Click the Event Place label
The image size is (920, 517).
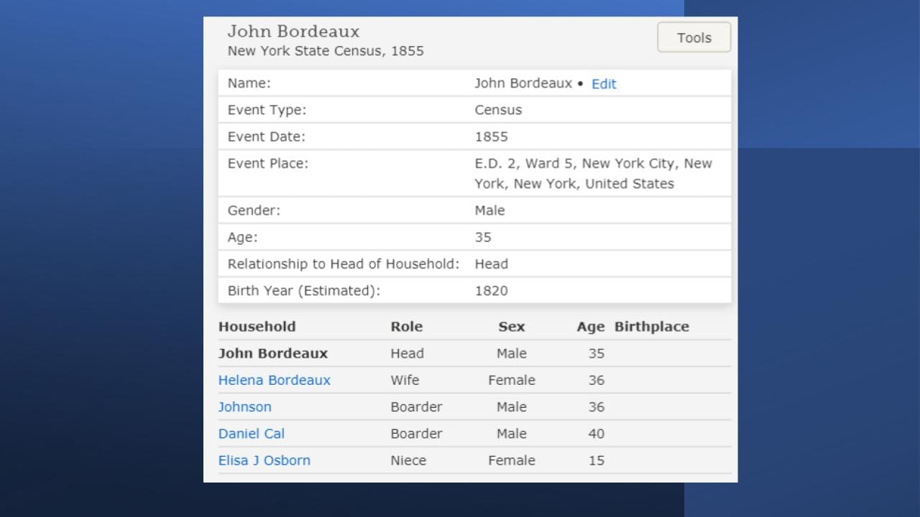tap(268, 163)
